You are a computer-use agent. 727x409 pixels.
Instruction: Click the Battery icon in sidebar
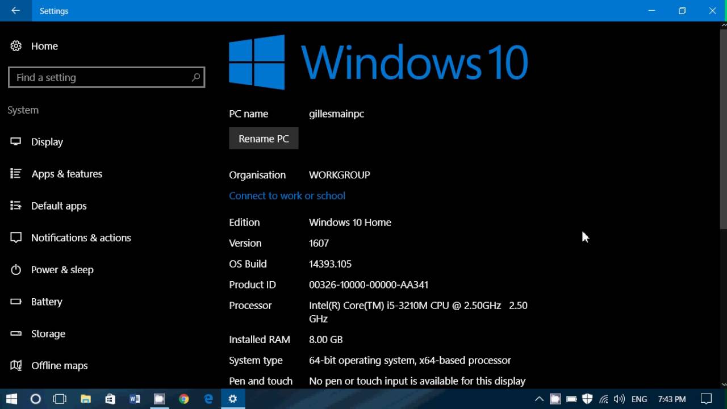click(16, 302)
